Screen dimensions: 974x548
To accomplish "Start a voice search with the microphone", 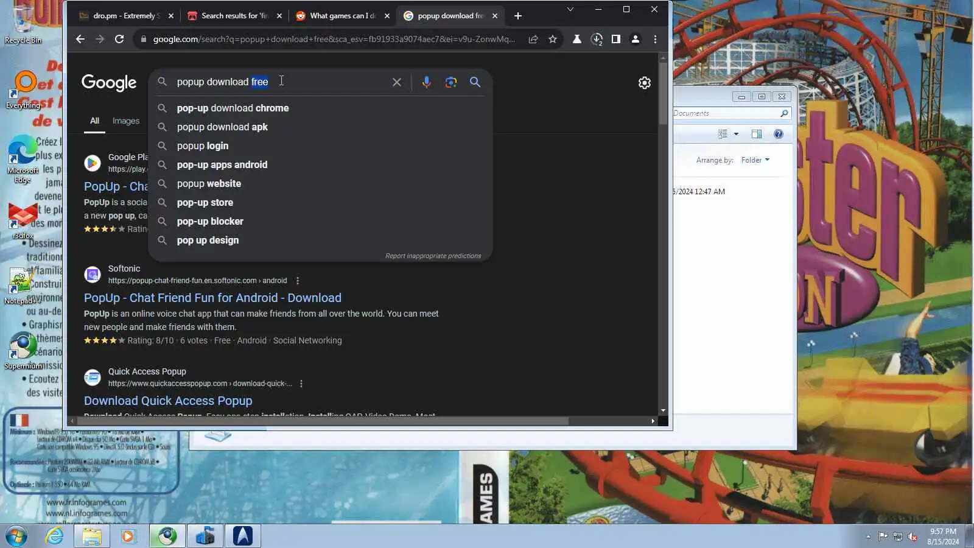I will point(426,82).
